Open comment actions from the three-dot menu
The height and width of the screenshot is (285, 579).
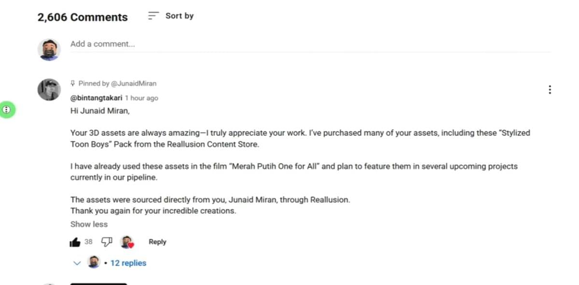550,89
